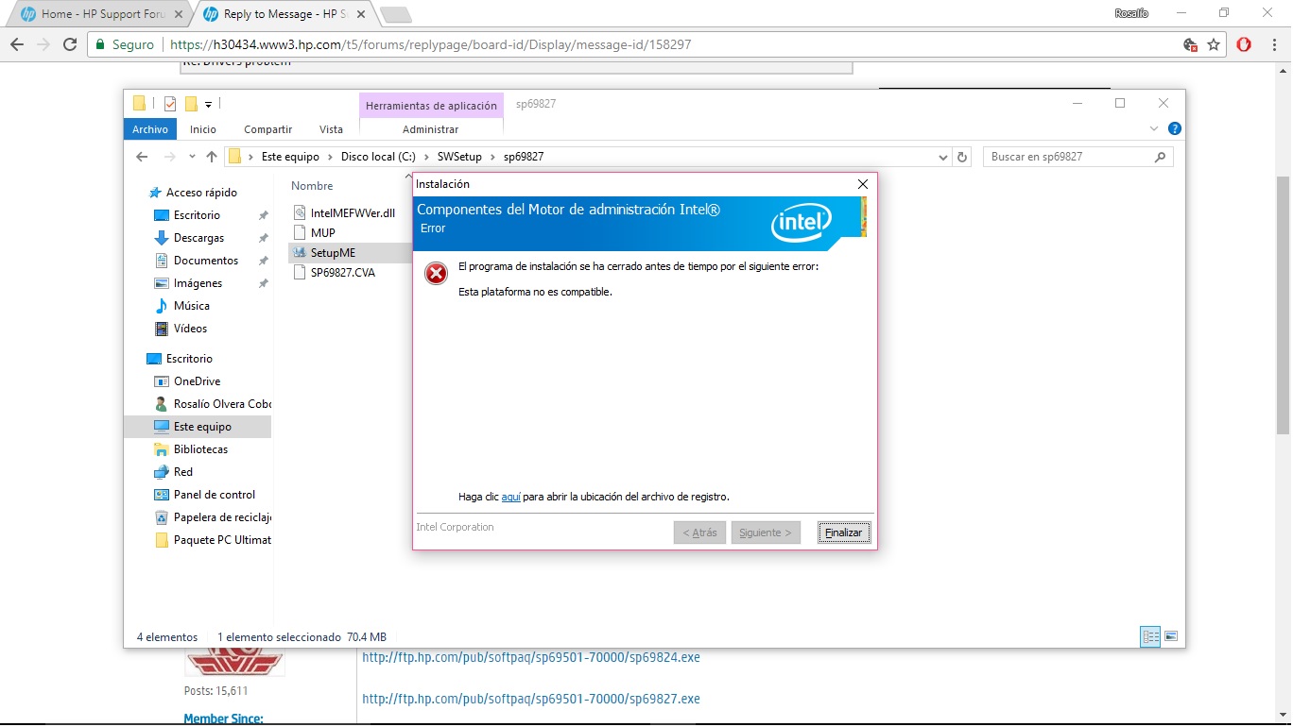Click the extension icon left of the bookmark star
The width and height of the screenshot is (1293, 727).
click(x=1191, y=44)
